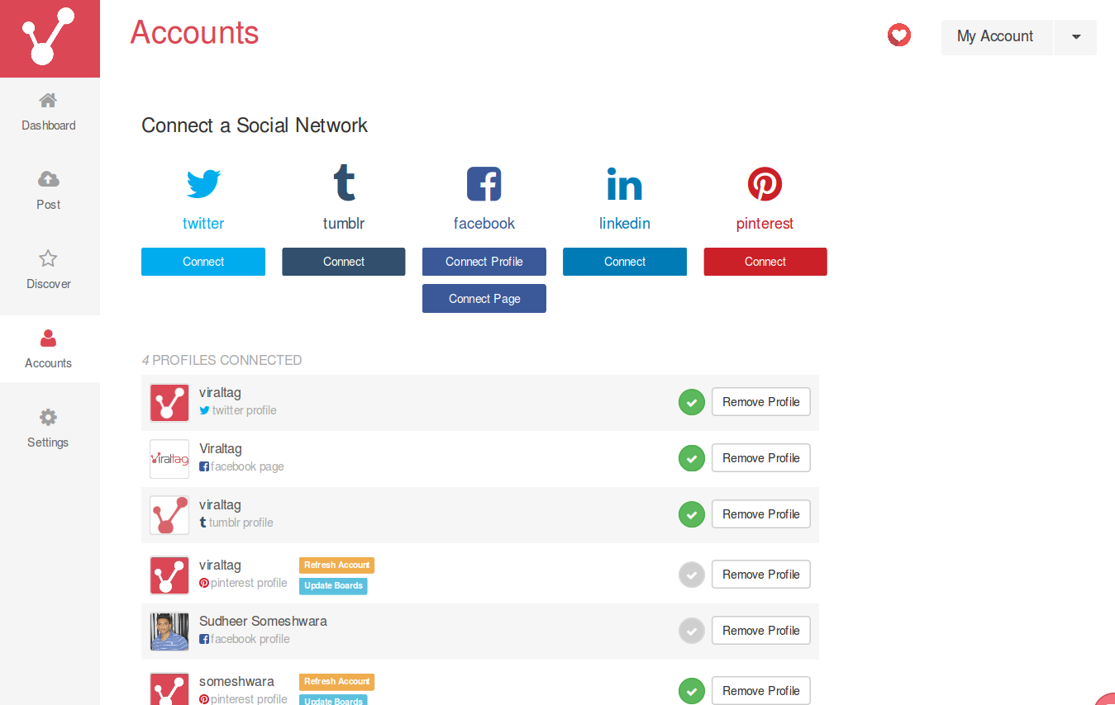Click the twitter text link

[x=203, y=224]
